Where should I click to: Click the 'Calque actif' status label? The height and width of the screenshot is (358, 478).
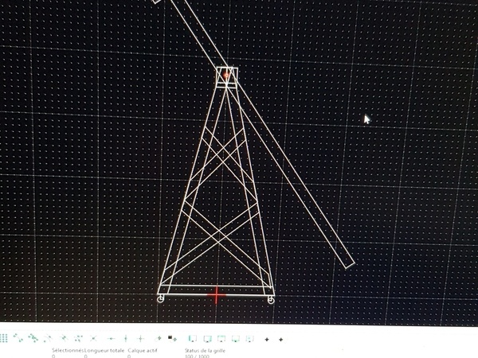[x=142, y=350]
